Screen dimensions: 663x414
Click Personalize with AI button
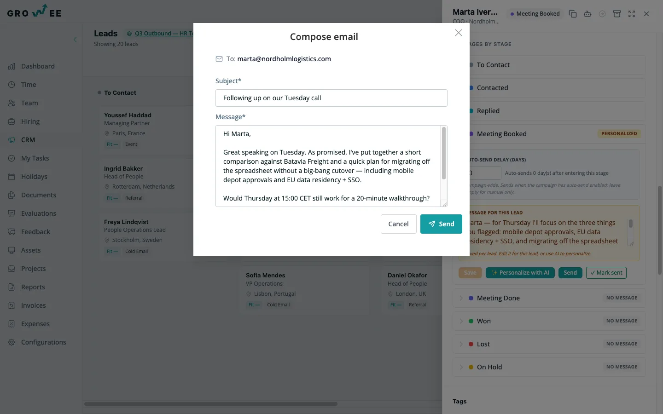tap(520, 273)
